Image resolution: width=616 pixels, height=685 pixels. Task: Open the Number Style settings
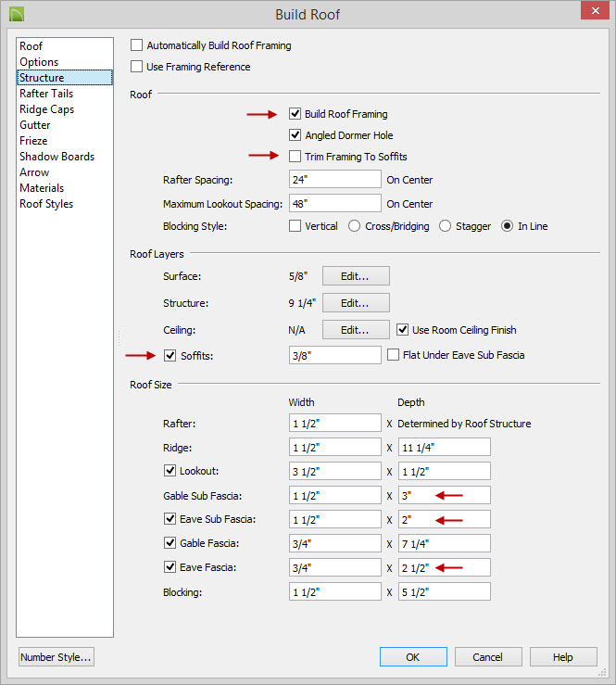(x=57, y=657)
